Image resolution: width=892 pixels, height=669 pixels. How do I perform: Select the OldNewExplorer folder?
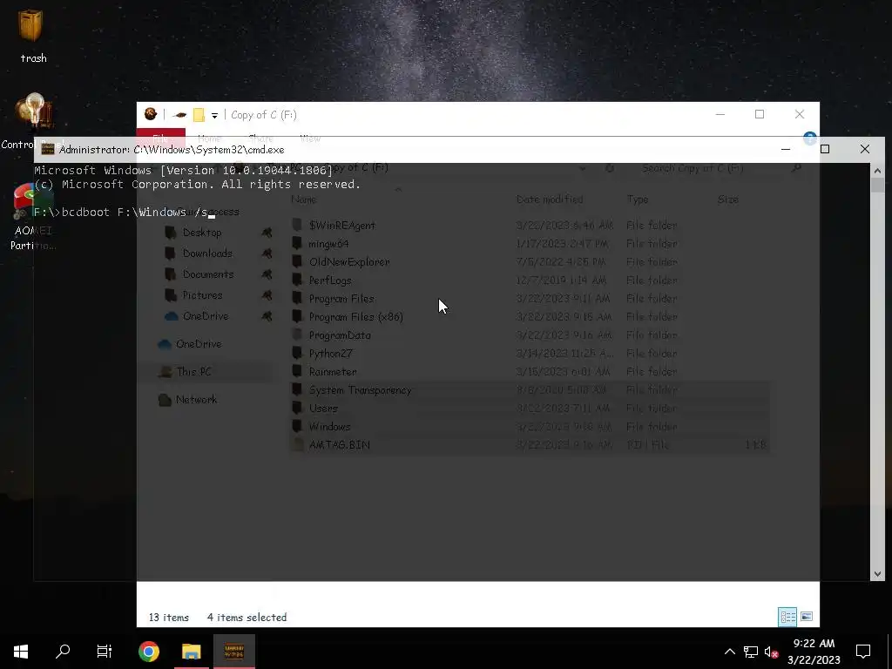pyautogui.click(x=348, y=261)
